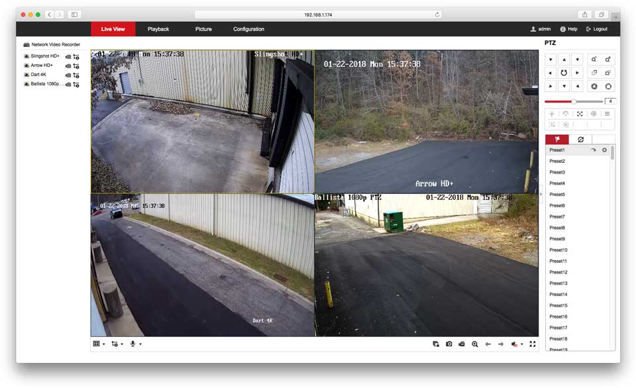Toggle recording icon for Slingshot HD+ camera

click(76, 57)
